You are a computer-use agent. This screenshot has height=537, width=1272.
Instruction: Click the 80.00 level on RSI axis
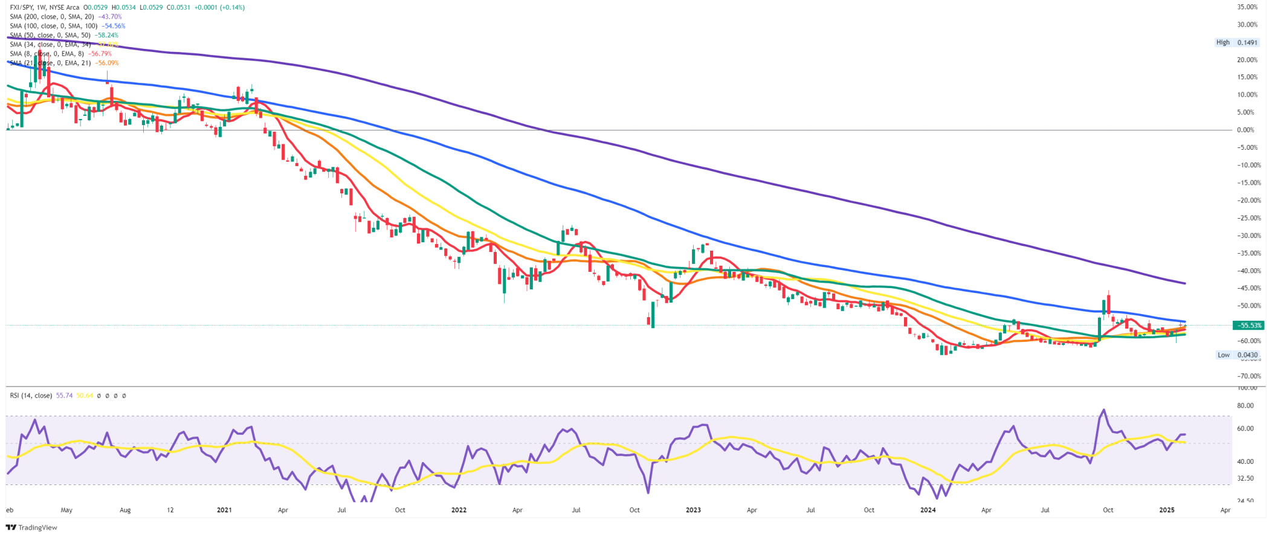click(x=1245, y=406)
